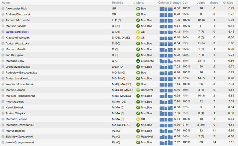Click info icon beside Aleksander Ptak
The image size is (238, 146).
[3, 9]
